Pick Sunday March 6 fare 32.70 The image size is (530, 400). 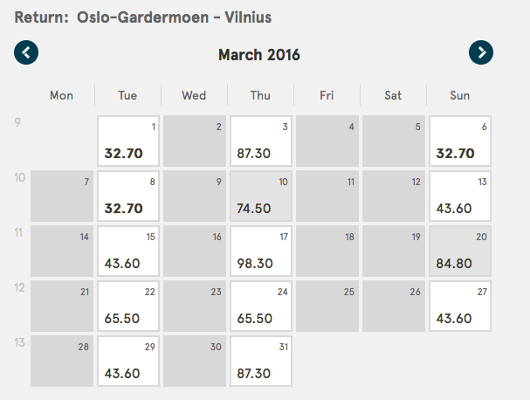click(x=460, y=141)
